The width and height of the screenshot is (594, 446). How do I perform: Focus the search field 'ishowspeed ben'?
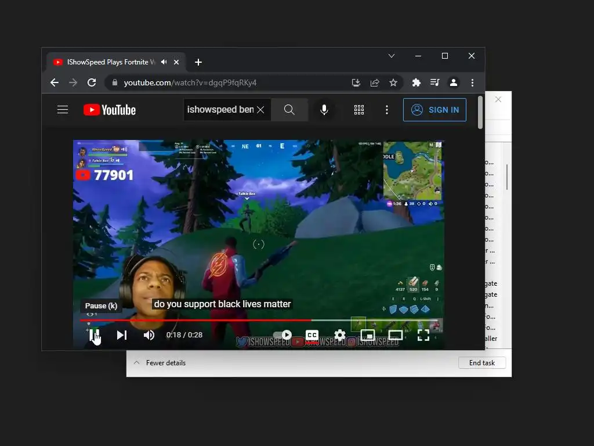coord(220,110)
